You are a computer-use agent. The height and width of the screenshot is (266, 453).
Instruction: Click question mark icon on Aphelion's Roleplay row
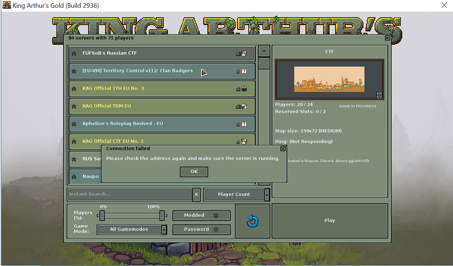tap(244, 124)
